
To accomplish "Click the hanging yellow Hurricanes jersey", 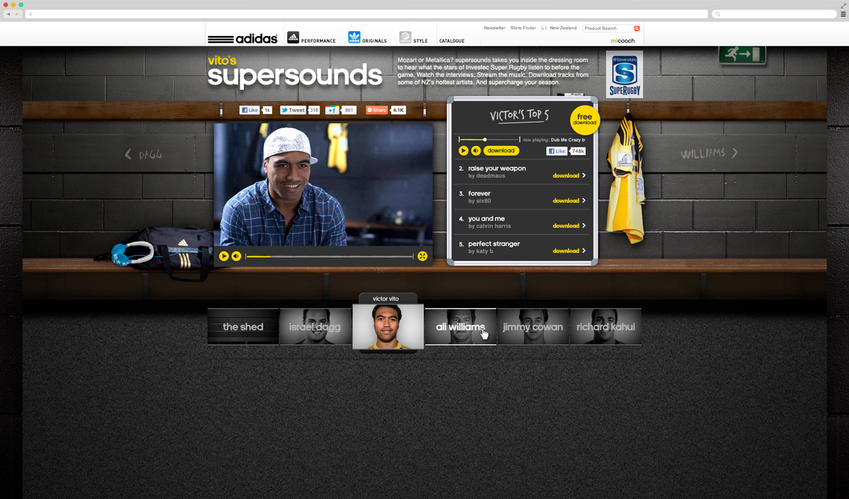I will coord(626,178).
